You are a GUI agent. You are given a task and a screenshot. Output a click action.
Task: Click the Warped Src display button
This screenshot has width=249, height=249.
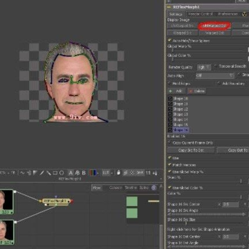click(x=183, y=33)
